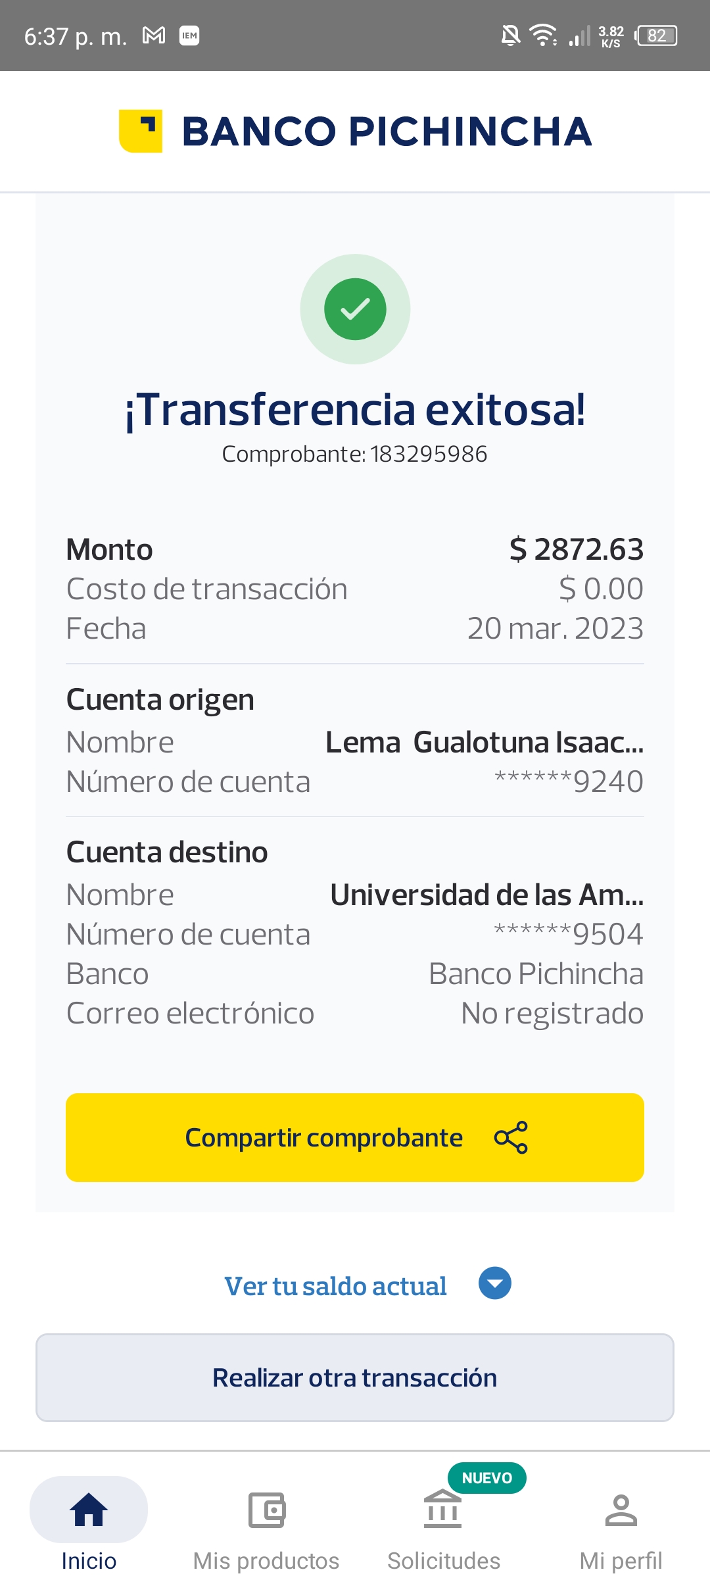Screen dimensions: 710x1578
Task: Switch to the Solicitudes tab
Action: pos(443,1560)
